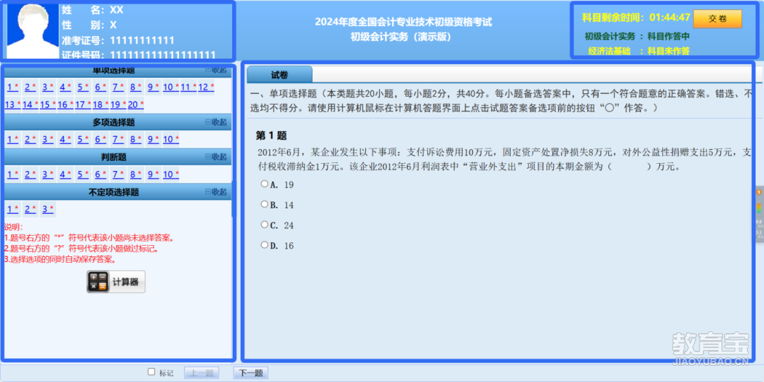Open multiple-choice question 3 in 多项选择题

pos(48,140)
